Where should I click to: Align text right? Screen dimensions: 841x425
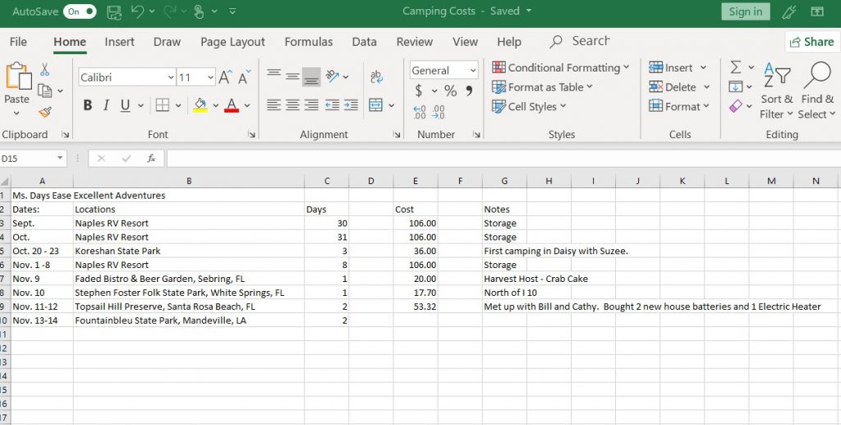click(311, 105)
